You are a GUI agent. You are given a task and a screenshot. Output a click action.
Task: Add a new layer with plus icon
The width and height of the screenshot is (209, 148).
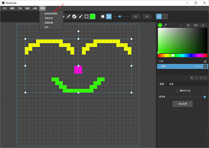[201, 78]
